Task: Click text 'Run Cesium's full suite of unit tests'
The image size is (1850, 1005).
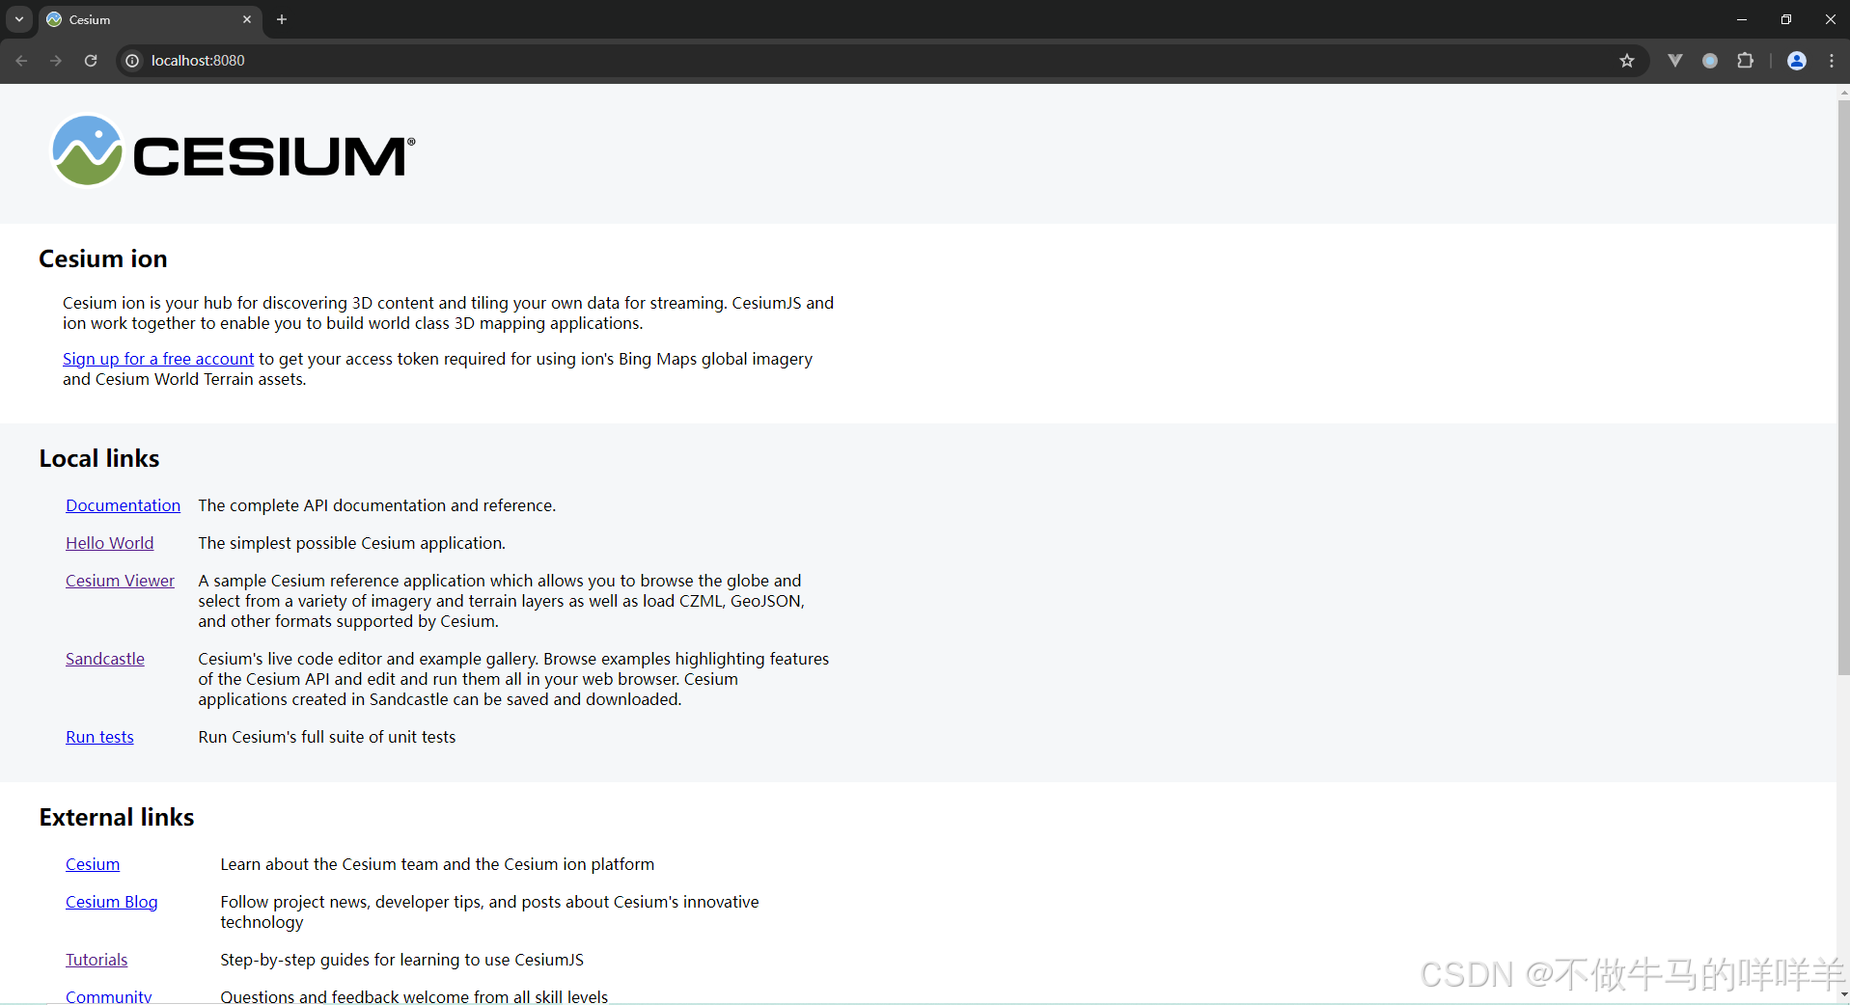Action: [326, 737]
